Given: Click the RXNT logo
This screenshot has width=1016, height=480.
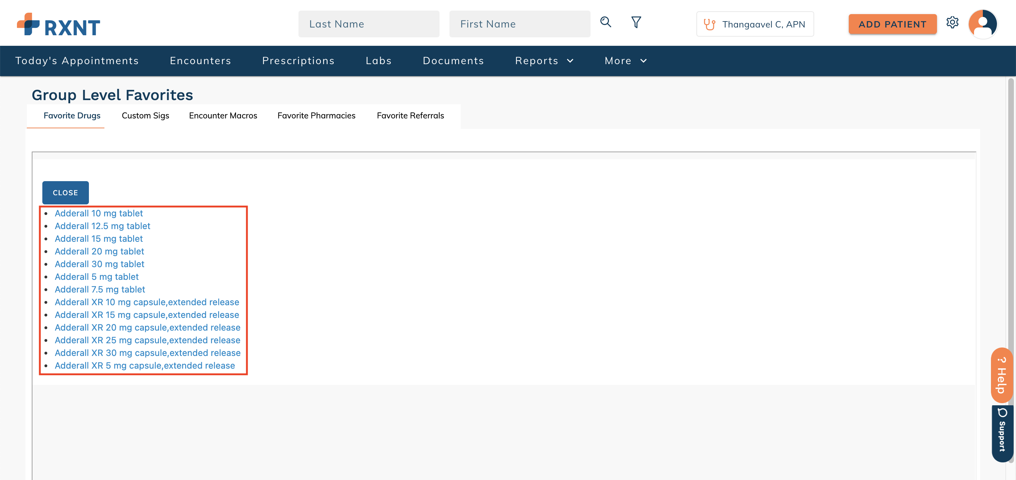Looking at the screenshot, I should click(58, 24).
